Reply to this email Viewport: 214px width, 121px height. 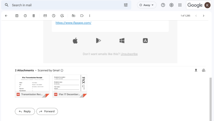25,111
